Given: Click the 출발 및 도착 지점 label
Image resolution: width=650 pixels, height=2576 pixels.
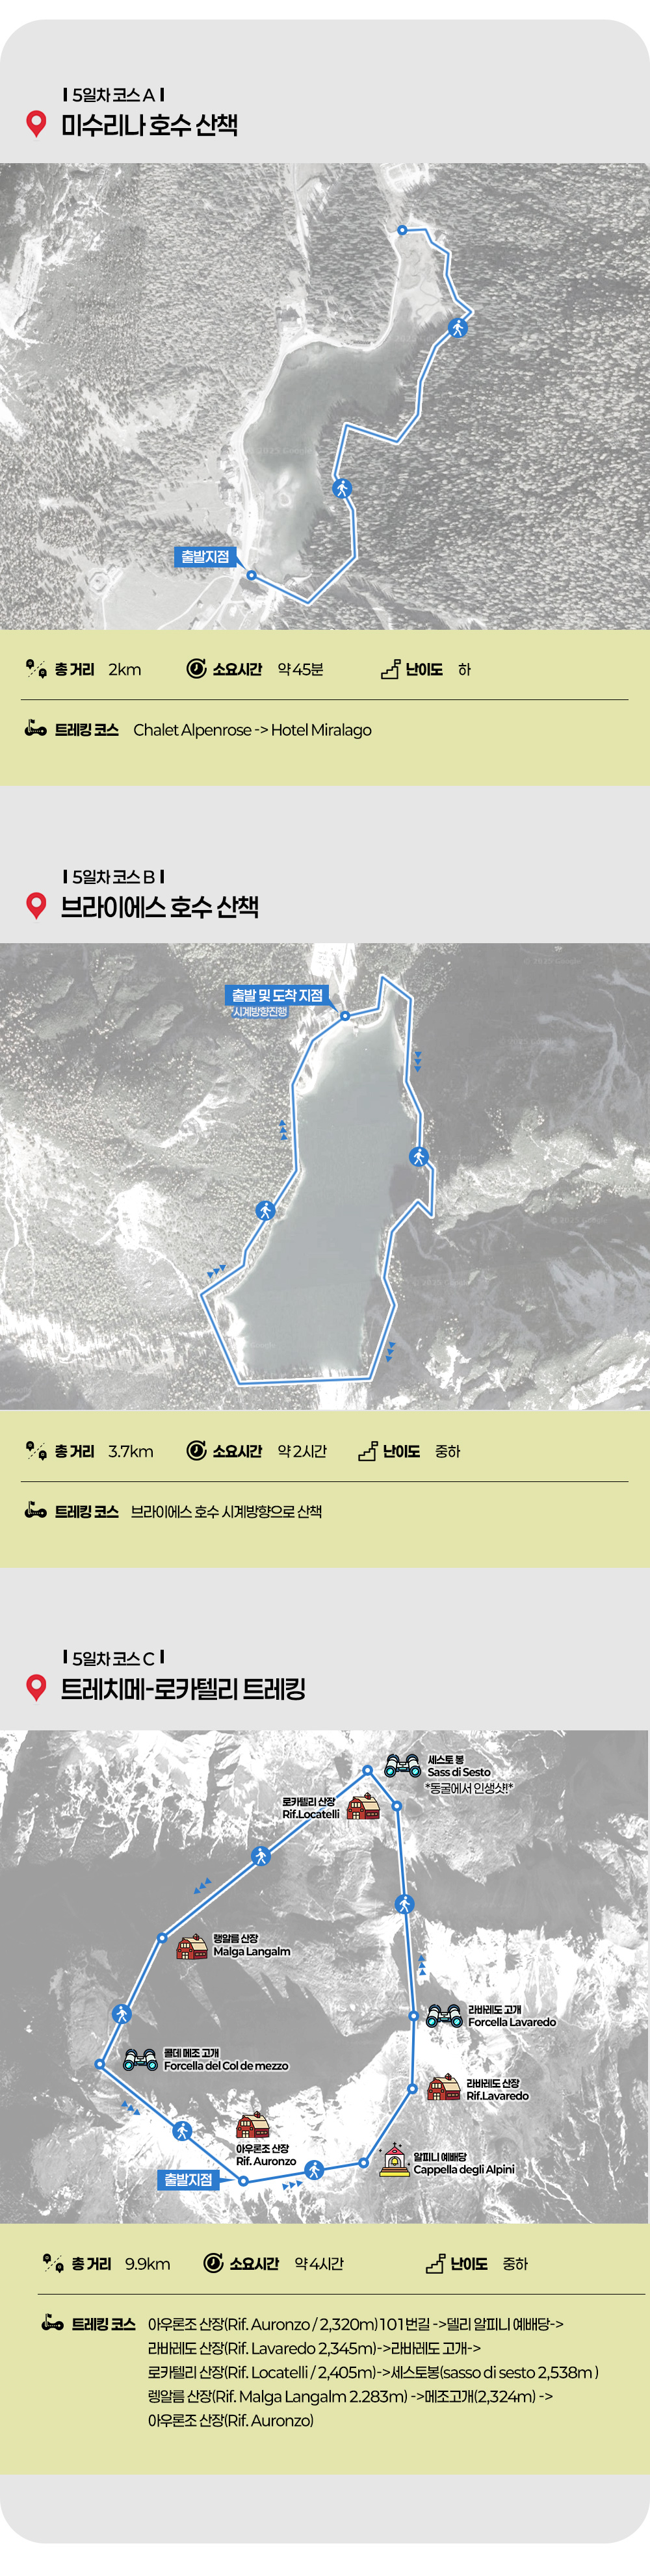Looking at the screenshot, I should pos(277,995).
